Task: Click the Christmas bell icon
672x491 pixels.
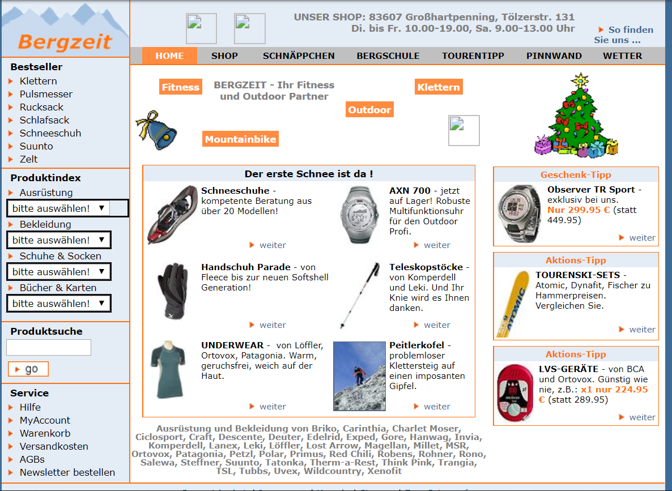Action: [x=154, y=130]
